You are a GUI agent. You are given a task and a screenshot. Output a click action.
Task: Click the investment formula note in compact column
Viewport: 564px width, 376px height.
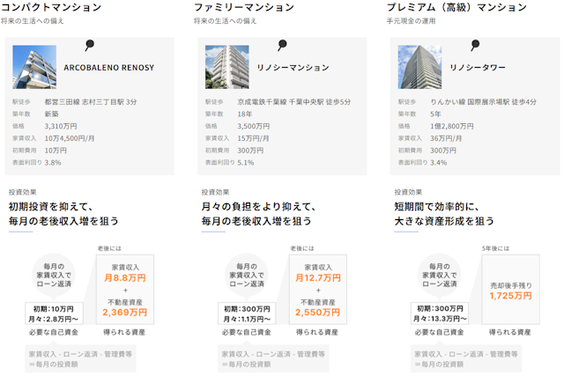(80, 358)
